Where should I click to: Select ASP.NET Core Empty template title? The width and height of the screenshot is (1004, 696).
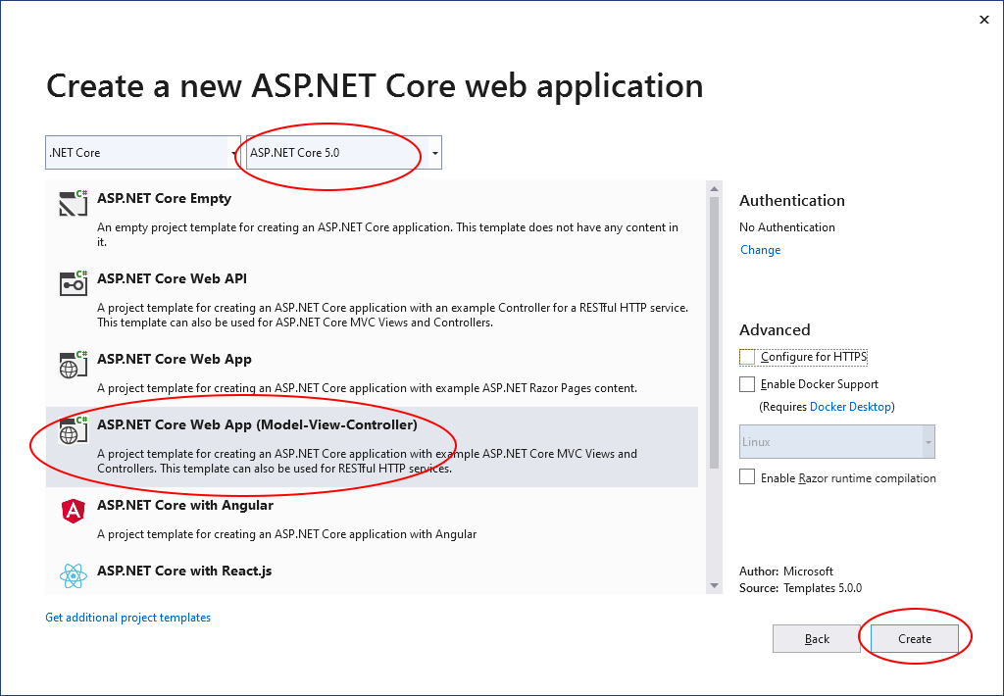click(x=164, y=198)
